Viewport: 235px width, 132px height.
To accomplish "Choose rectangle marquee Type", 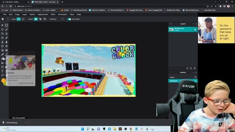I will 18,19.
